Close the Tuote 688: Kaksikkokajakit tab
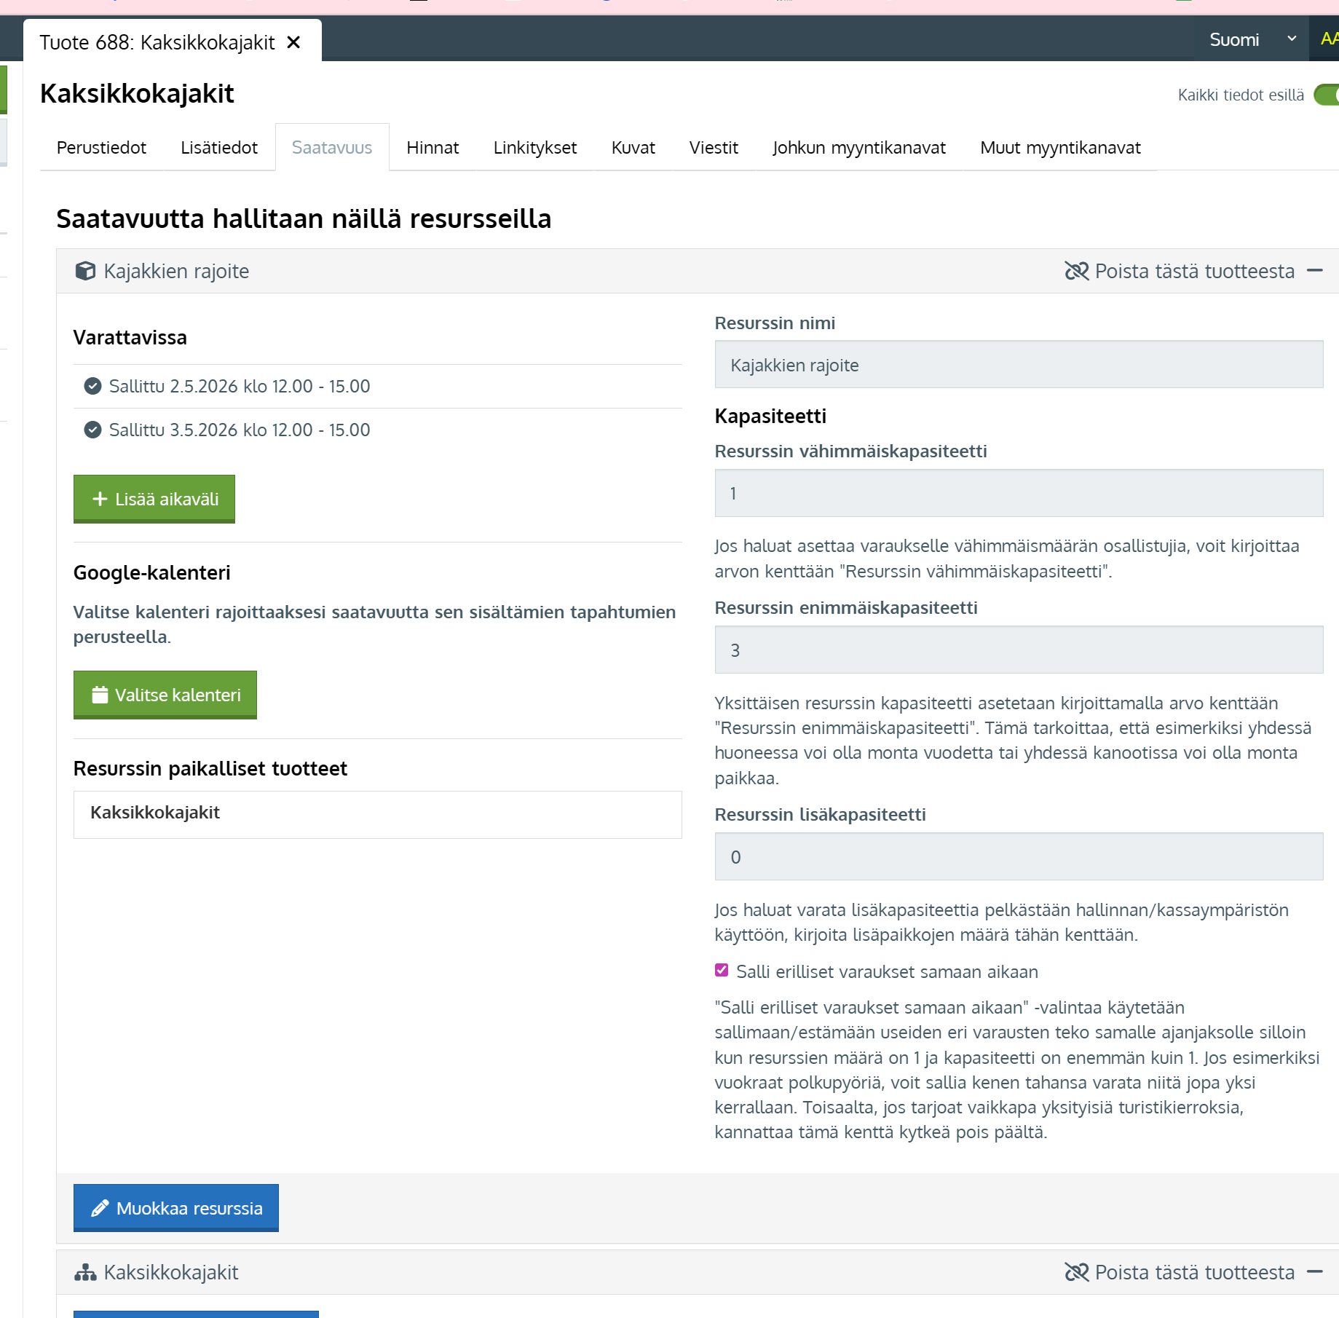Screen dimensions: 1339x1318 click(x=293, y=42)
